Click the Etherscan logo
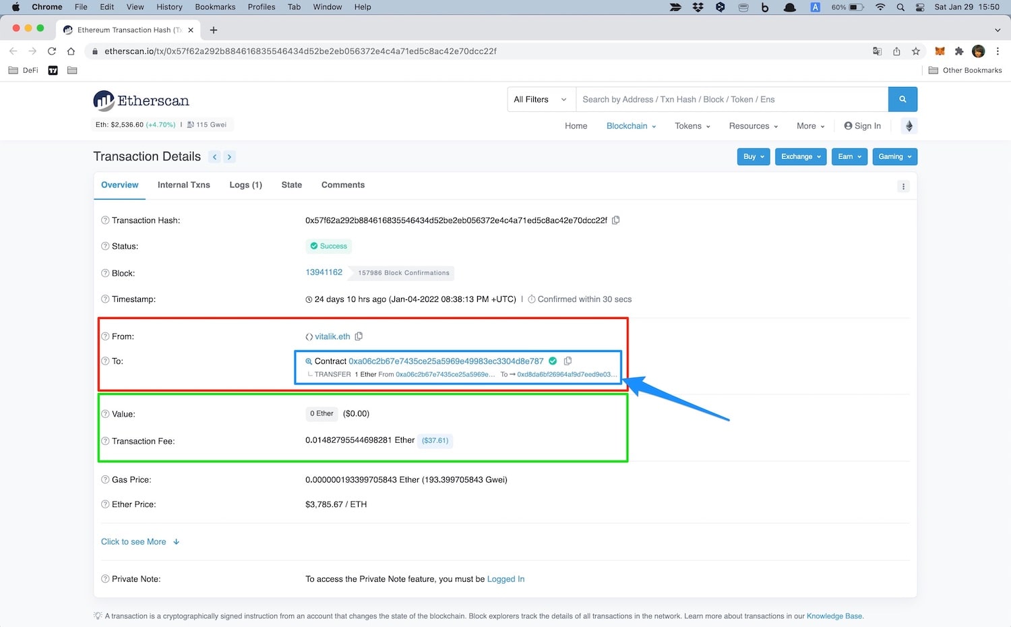 (141, 100)
